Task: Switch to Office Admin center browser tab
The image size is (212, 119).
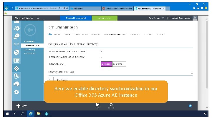Action: (x=117, y=9)
